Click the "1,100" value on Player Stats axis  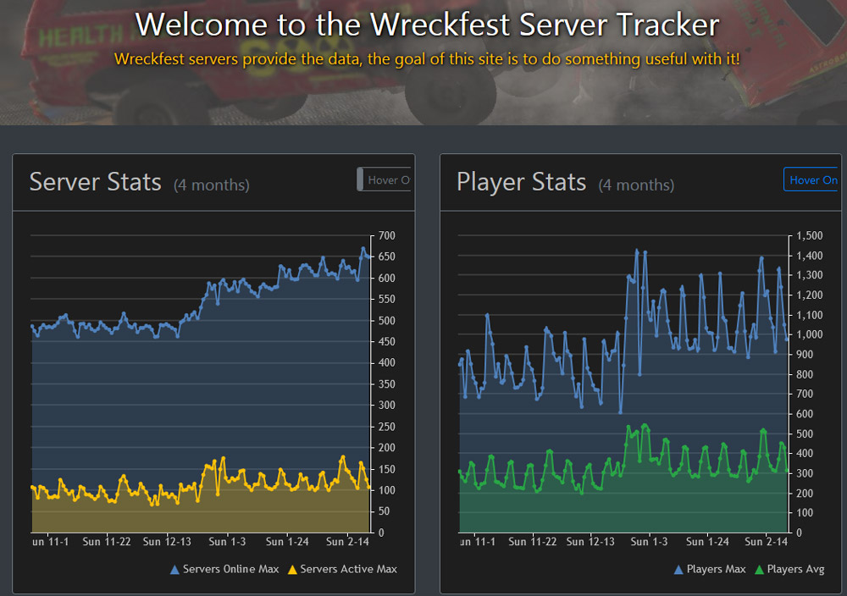[810, 315]
